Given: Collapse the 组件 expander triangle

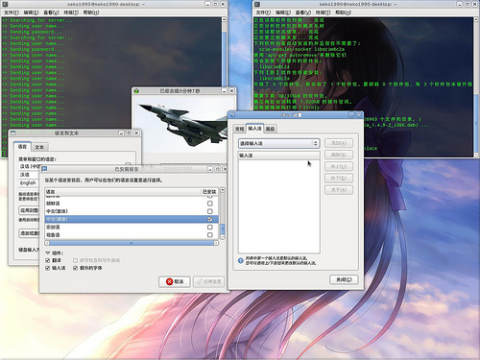Looking at the screenshot, I should [x=48, y=252].
